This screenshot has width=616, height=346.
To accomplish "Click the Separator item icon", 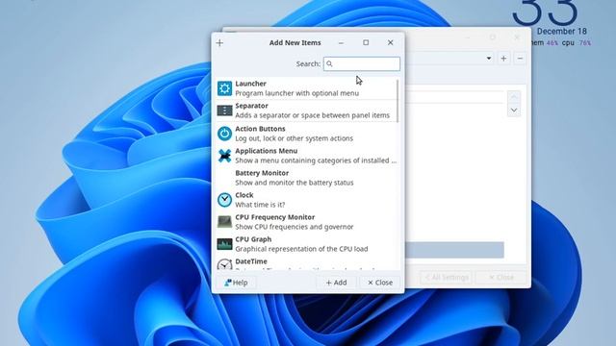I will point(224,111).
